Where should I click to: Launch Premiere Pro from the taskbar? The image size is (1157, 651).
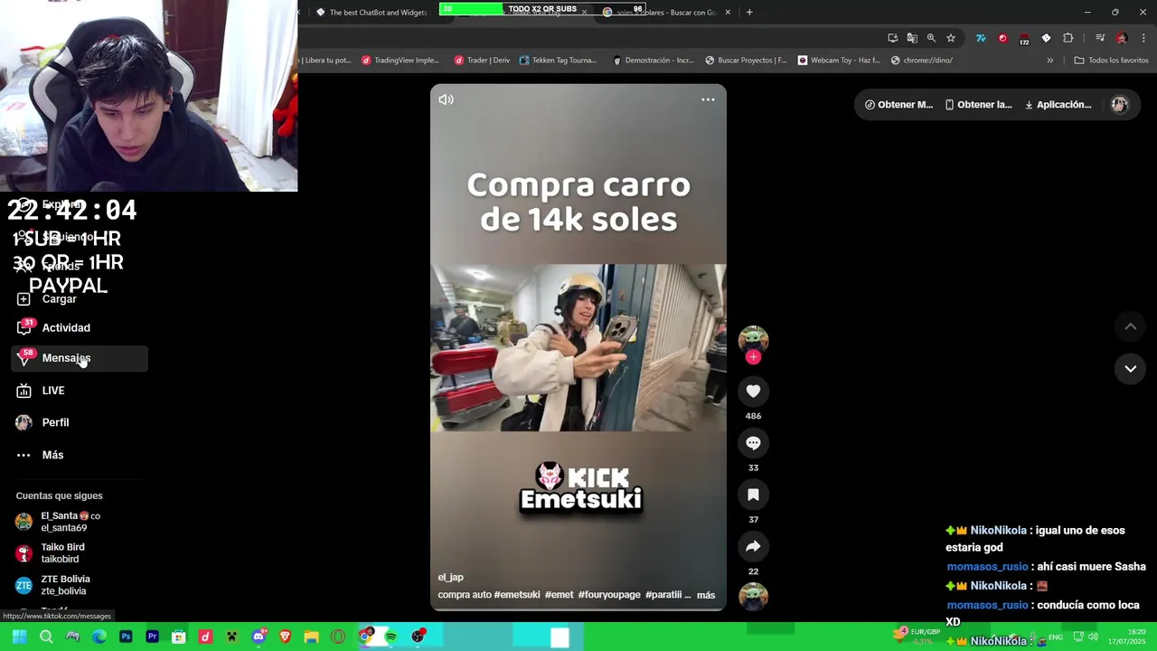(152, 637)
